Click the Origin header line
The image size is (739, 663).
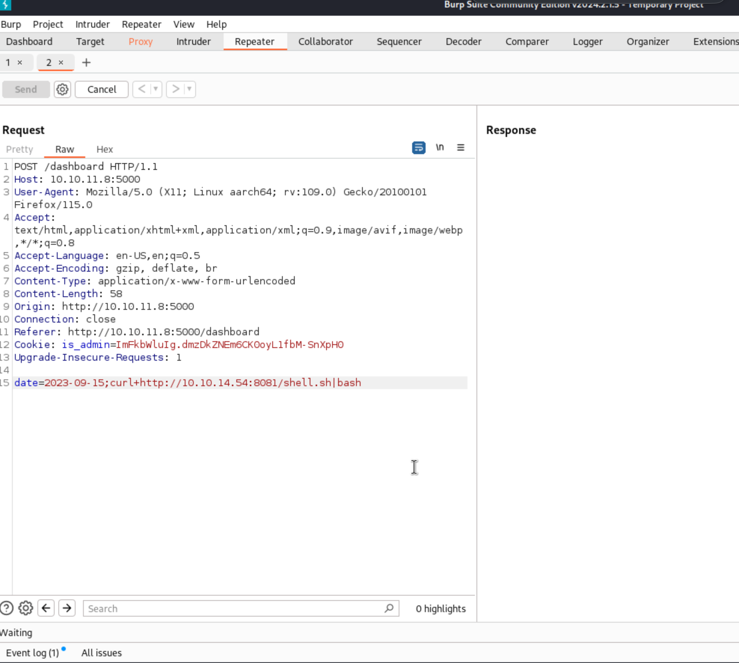104,306
